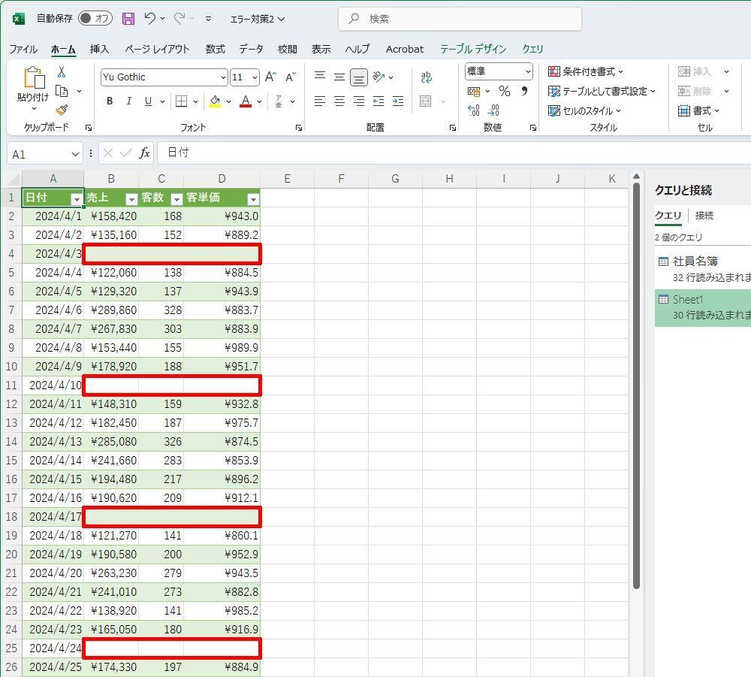Screen dimensions: 751x677
Task: Click middle align icon
Action: pyautogui.click(x=339, y=77)
